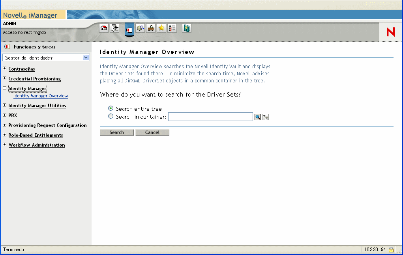The width and height of the screenshot is (403, 255).
Task: Click the Cancel button
Action: [152, 132]
